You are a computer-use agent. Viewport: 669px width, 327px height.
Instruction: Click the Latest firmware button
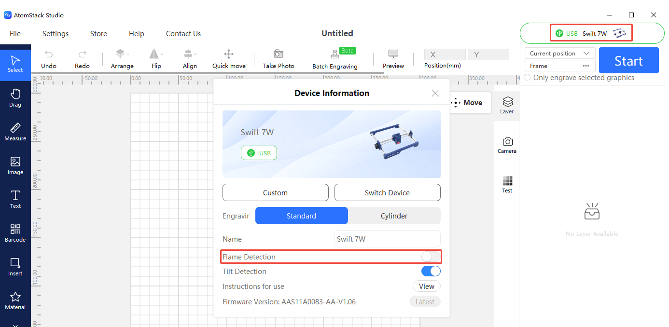(425, 301)
